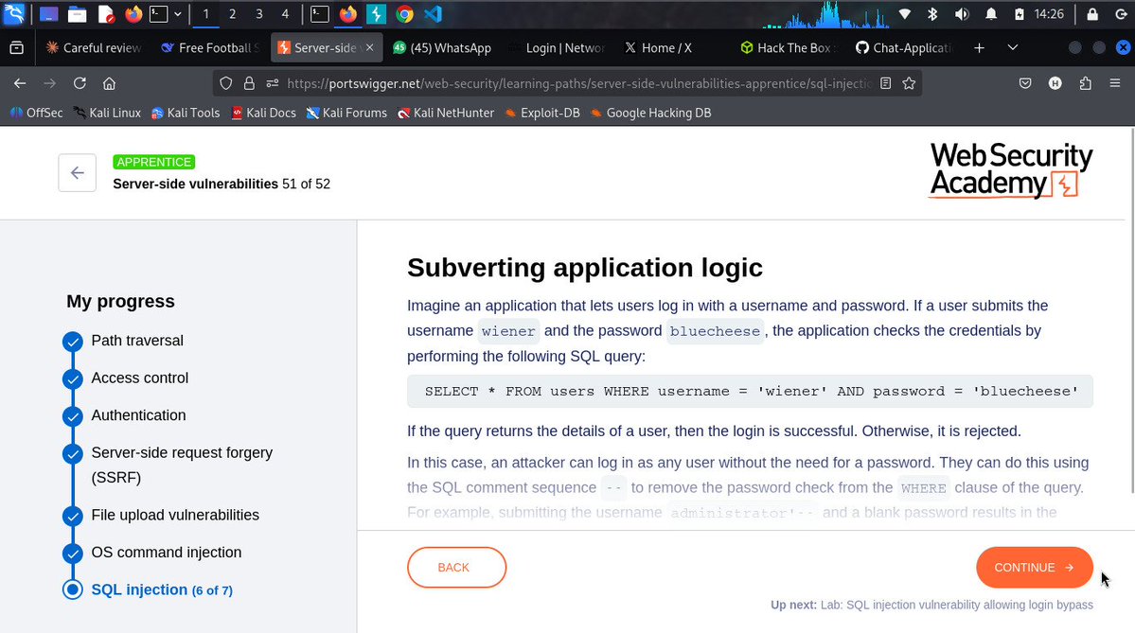Switch to the WhatsApp tab
The height and width of the screenshot is (633, 1135).
coord(442,47)
